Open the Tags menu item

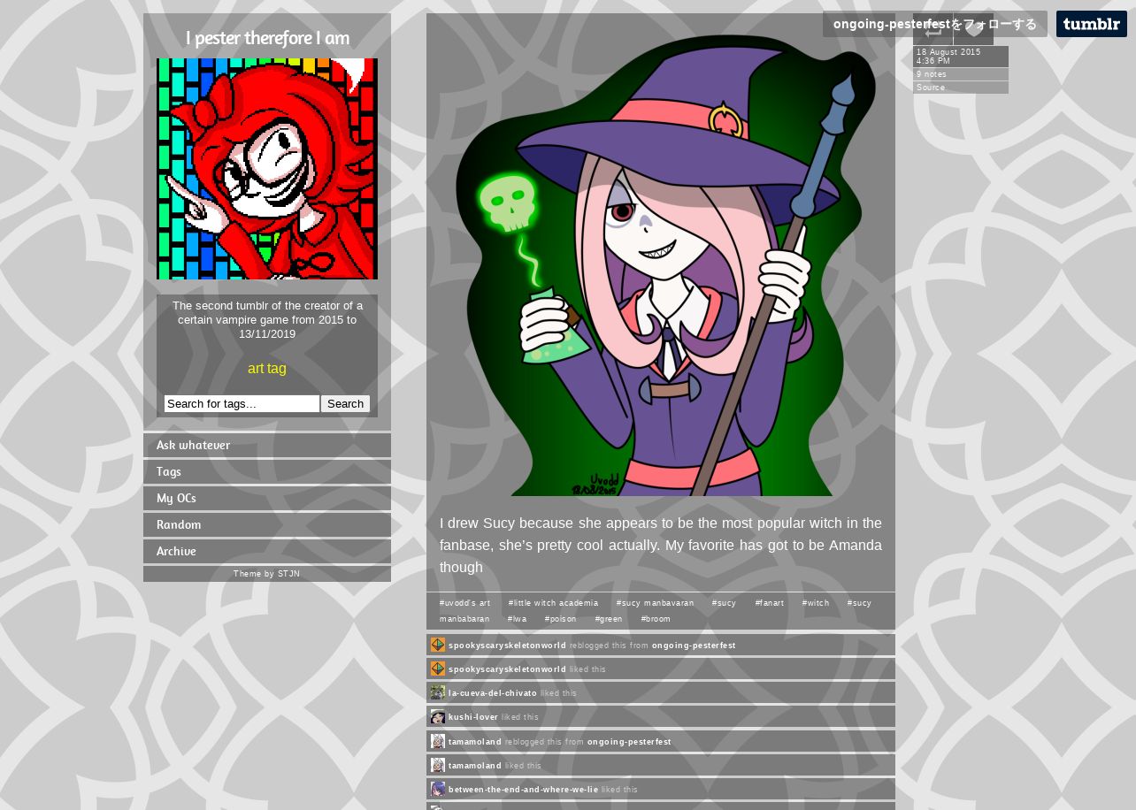pyautogui.click(x=267, y=471)
